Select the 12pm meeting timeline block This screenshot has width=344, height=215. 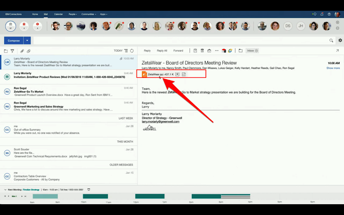click(x=150, y=196)
